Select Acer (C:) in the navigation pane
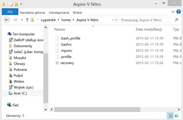This screenshot has width=183, height=120. point(20,93)
